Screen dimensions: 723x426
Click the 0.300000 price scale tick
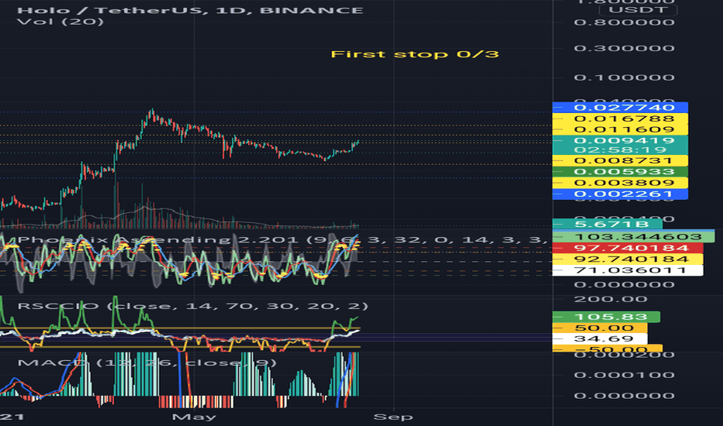624,48
